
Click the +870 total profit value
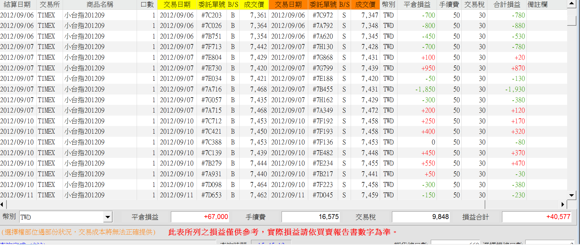click(x=518, y=68)
